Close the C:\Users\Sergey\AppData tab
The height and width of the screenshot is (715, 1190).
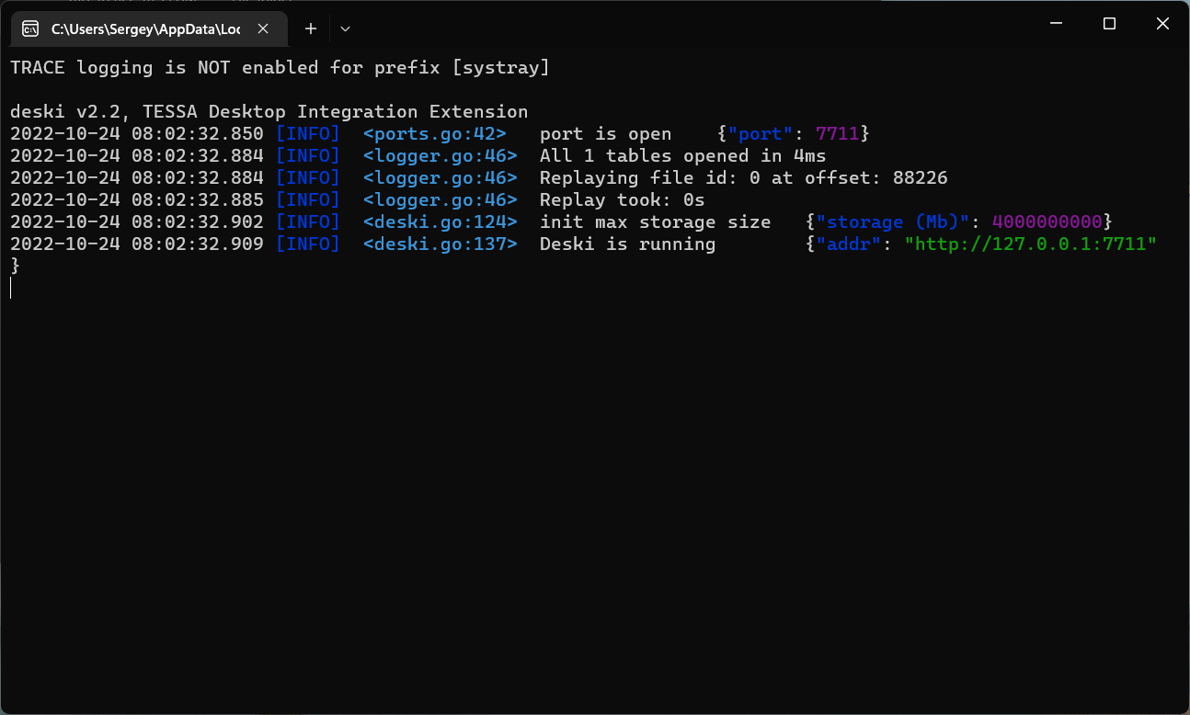[x=263, y=29]
